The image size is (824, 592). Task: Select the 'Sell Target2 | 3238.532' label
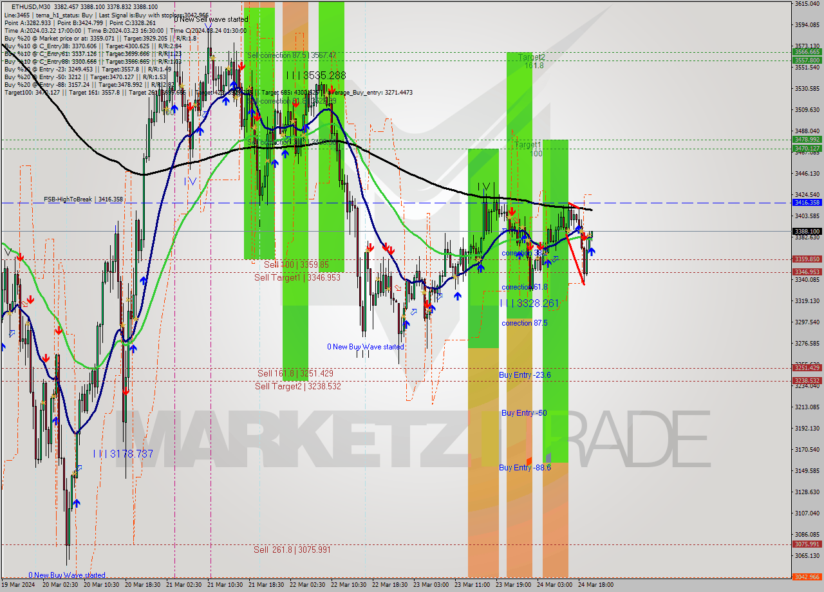click(x=298, y=386)
